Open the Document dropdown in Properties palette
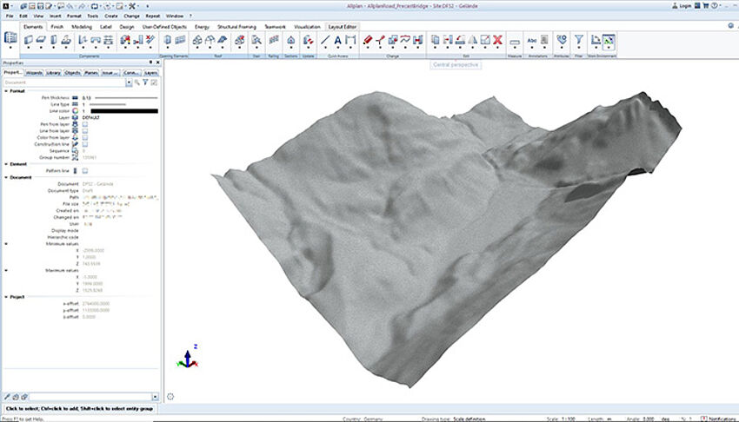 (x=128, y=82)
